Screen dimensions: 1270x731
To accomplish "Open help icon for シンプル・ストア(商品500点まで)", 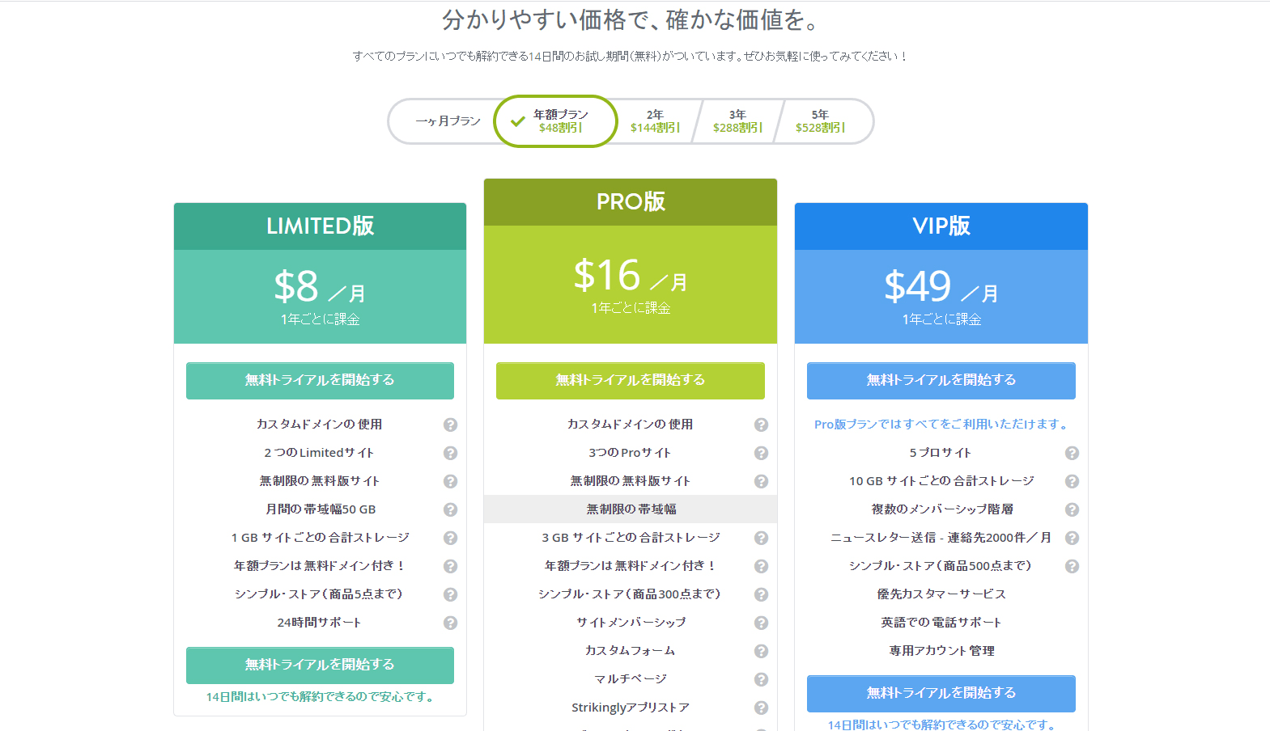I will click(1072, 566).
